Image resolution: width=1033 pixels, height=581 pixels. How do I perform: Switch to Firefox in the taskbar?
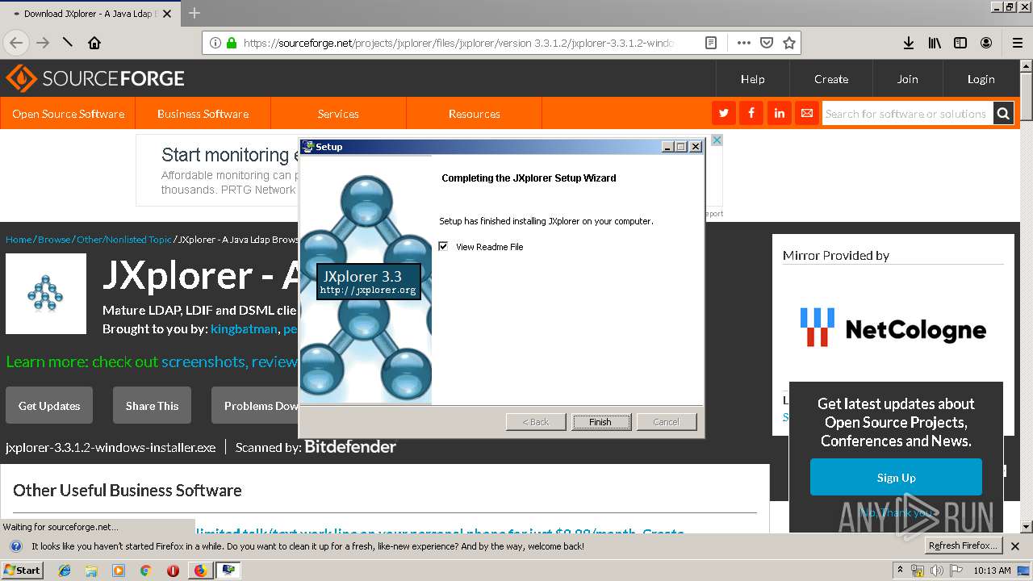(200, 570)
